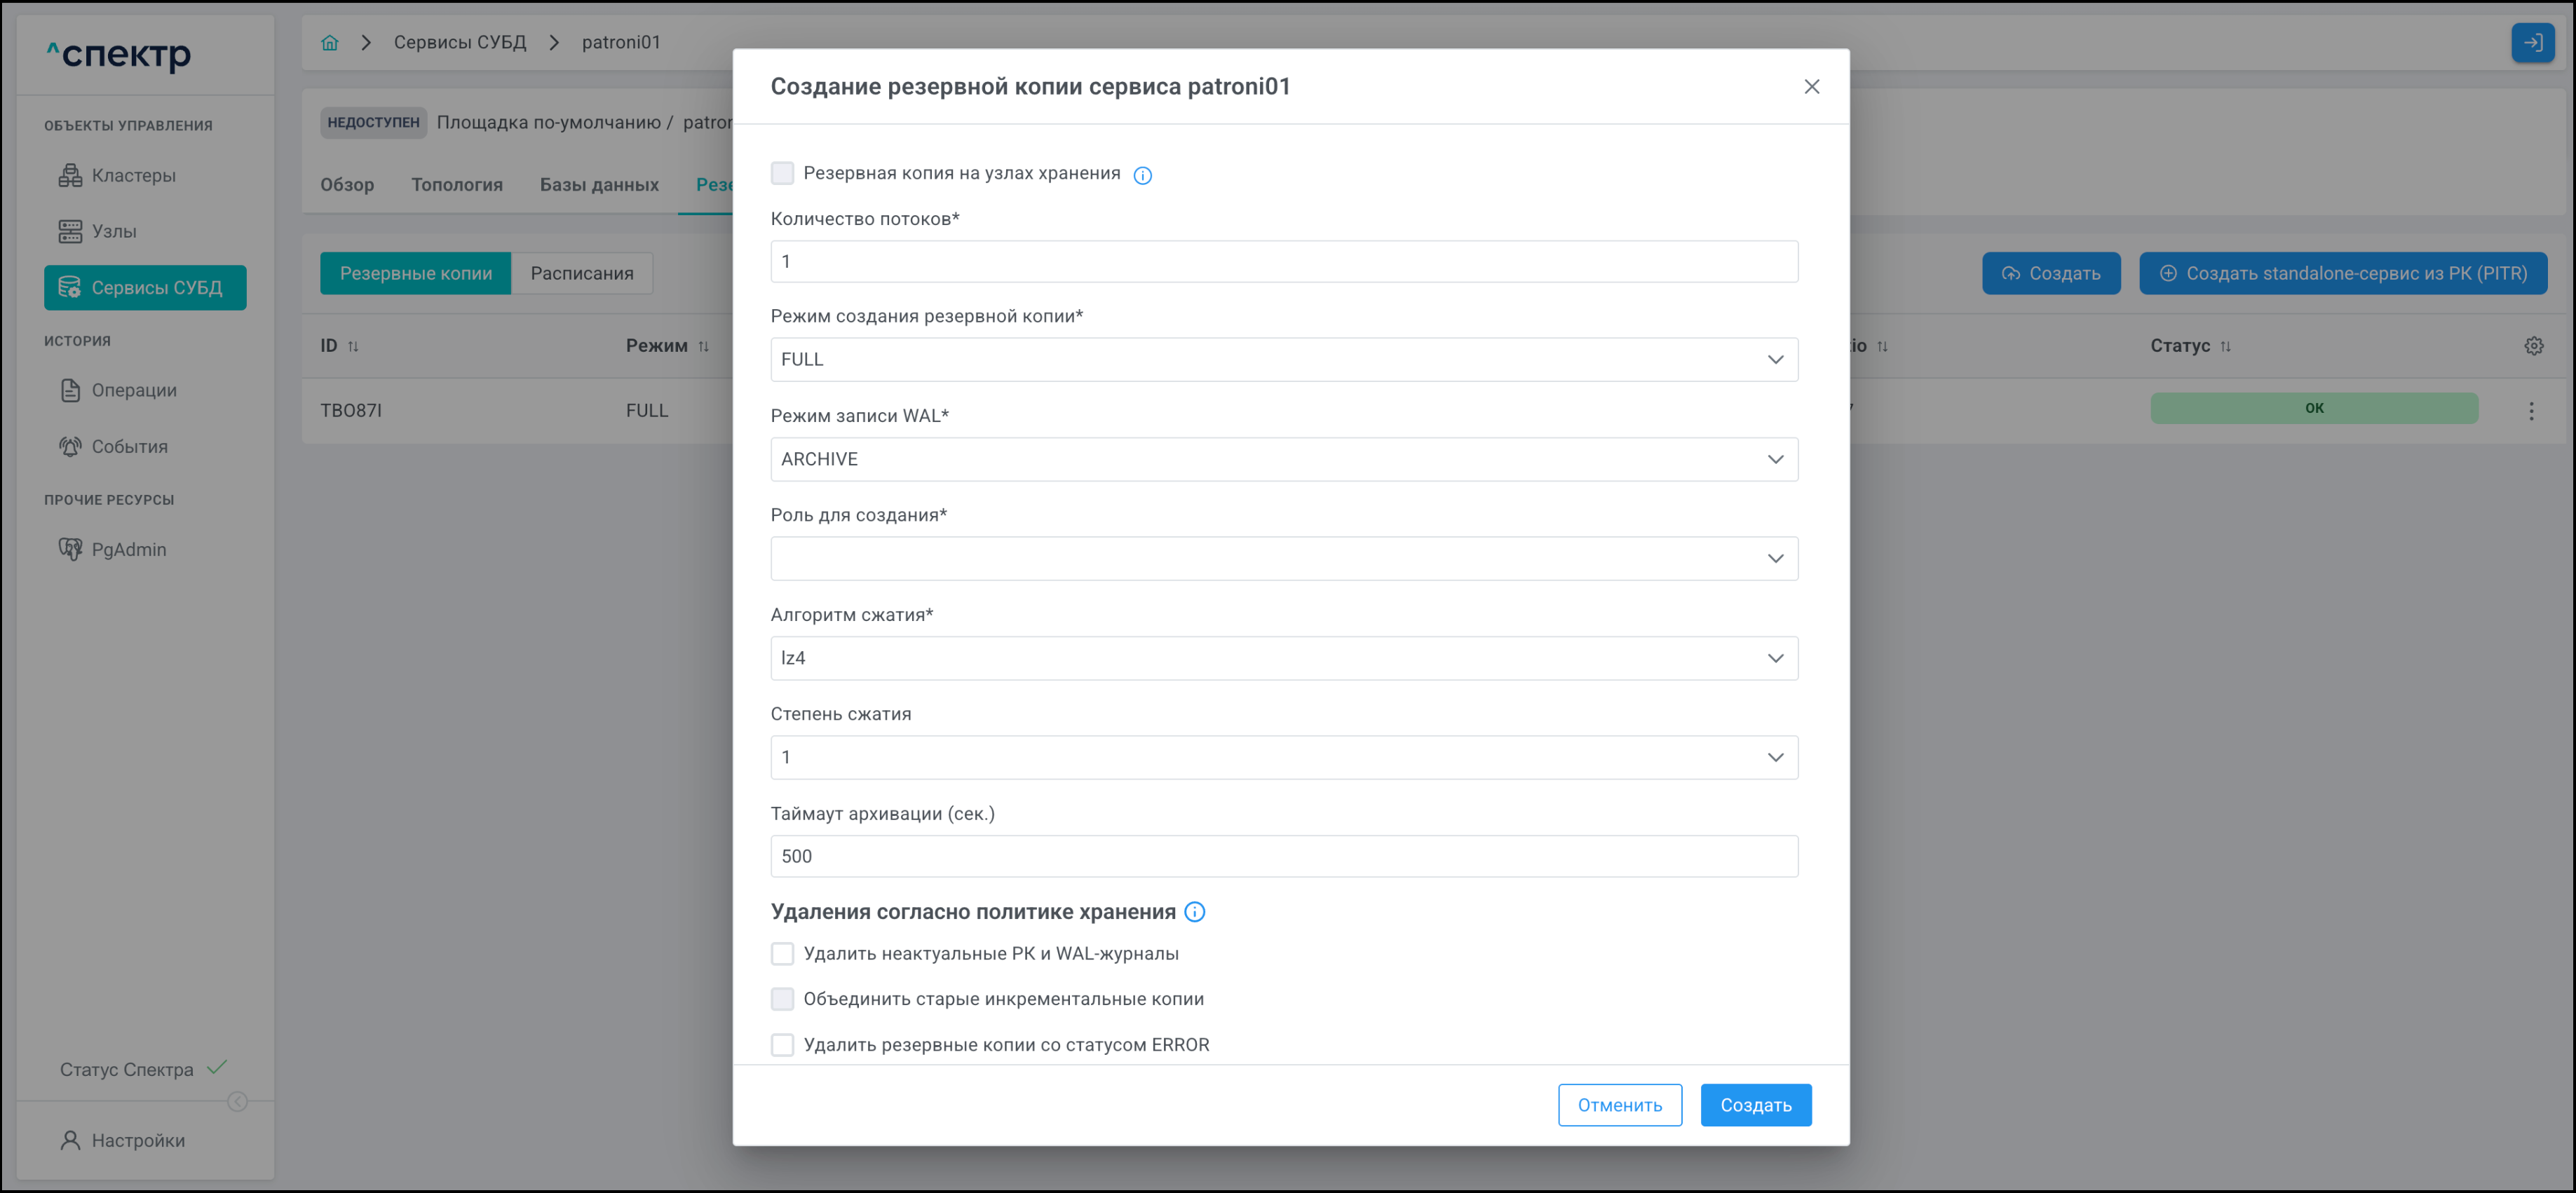Open Кластеры in the sidebar
The height and width of the screenshot is (1193, 2576).
pos(133,175)
